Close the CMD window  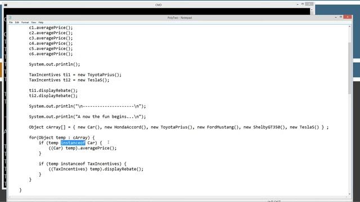click(x=309, y=4)
